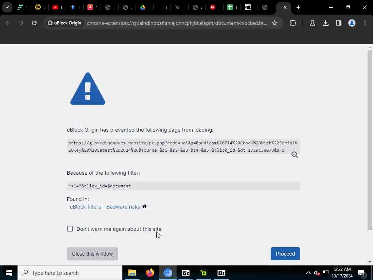This screenshot has height=280, width=373.
Task: Open the tab search dropdown
Action: pyautogui.click(x=7, y=7)
